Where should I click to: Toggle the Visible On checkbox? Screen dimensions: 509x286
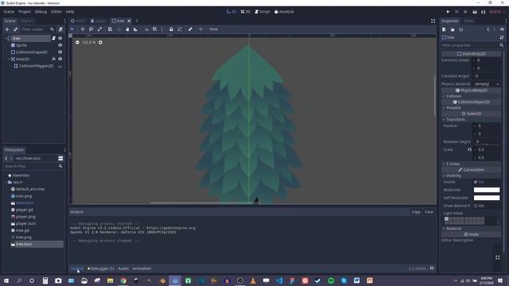[476, 182]
